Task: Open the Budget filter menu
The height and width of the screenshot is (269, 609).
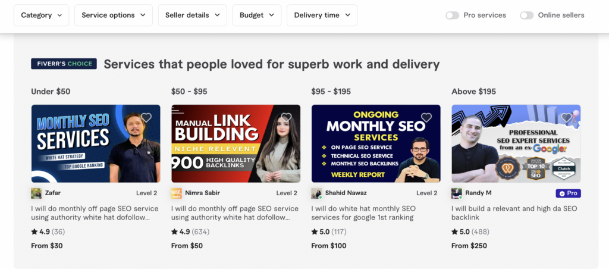Action: click(257, 15)
